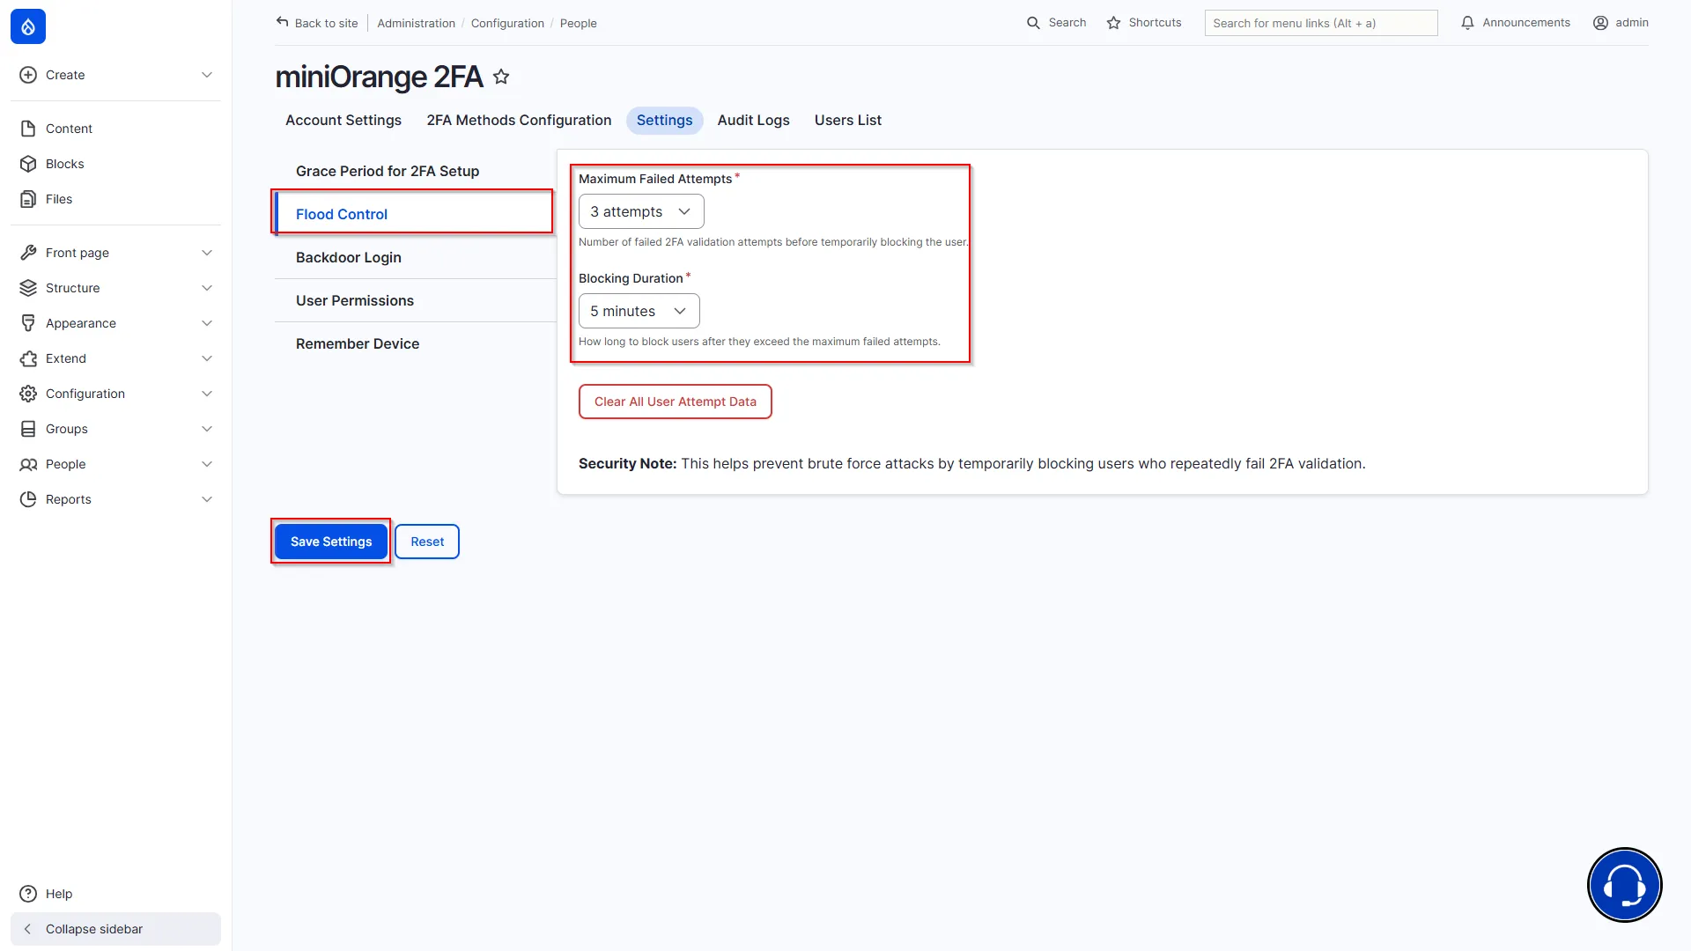Expand the Reports submenu chevron
1691x951 pixels.
(207, 499)
